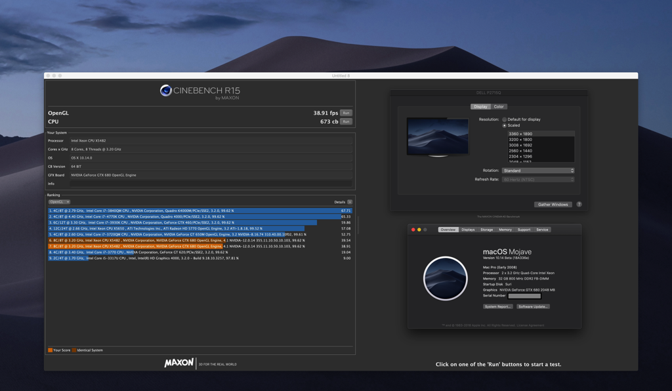Select ranking row 3 Core i7-3930K
Image resolution: width=672 pixels, height=391 pixels.
(x=200, y=222)
